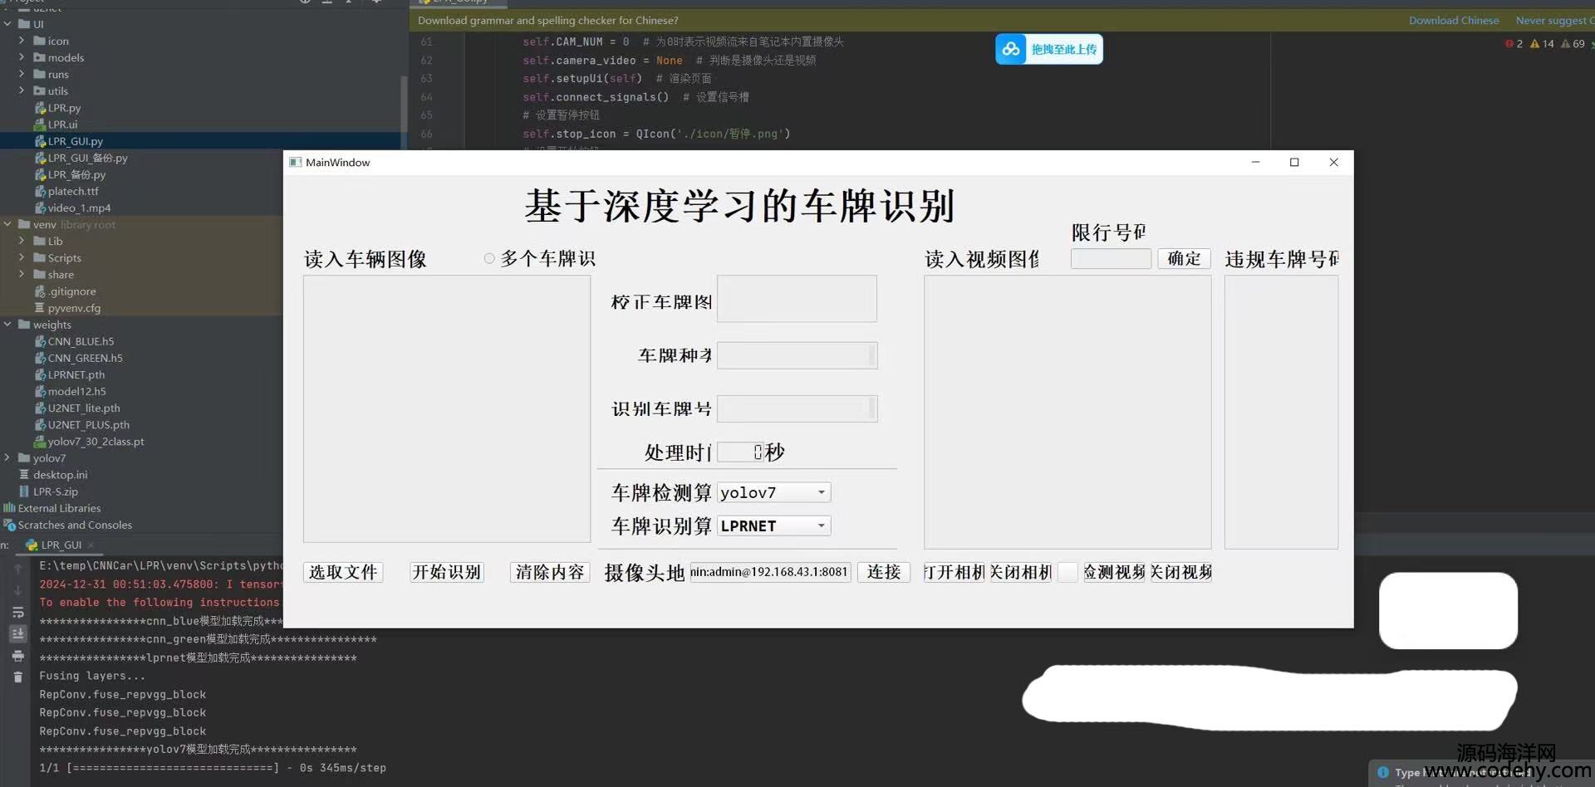Click the 处理时间 seconds field
This screenshot has height=787, width=1595.
pyautogui.click(x=739, y=452)
